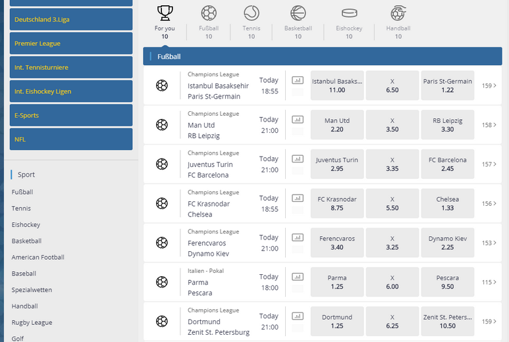Open Int. Eishockey Ligen quick link

click(71, 91)
